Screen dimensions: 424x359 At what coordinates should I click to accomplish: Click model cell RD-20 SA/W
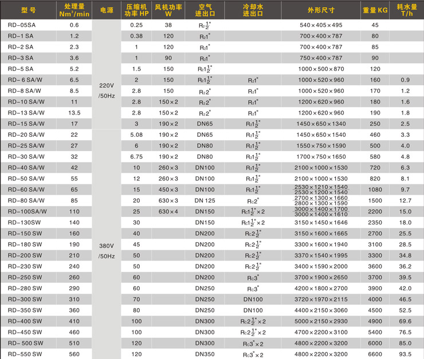click(x=26, y=135)
